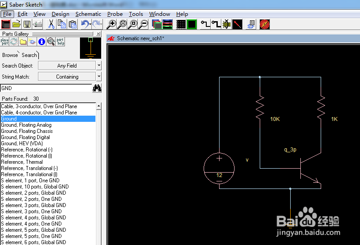Click the parts list scroll up arrow
Image resolution: width=360 pixels, height=245 pixels.
point(99,106)
